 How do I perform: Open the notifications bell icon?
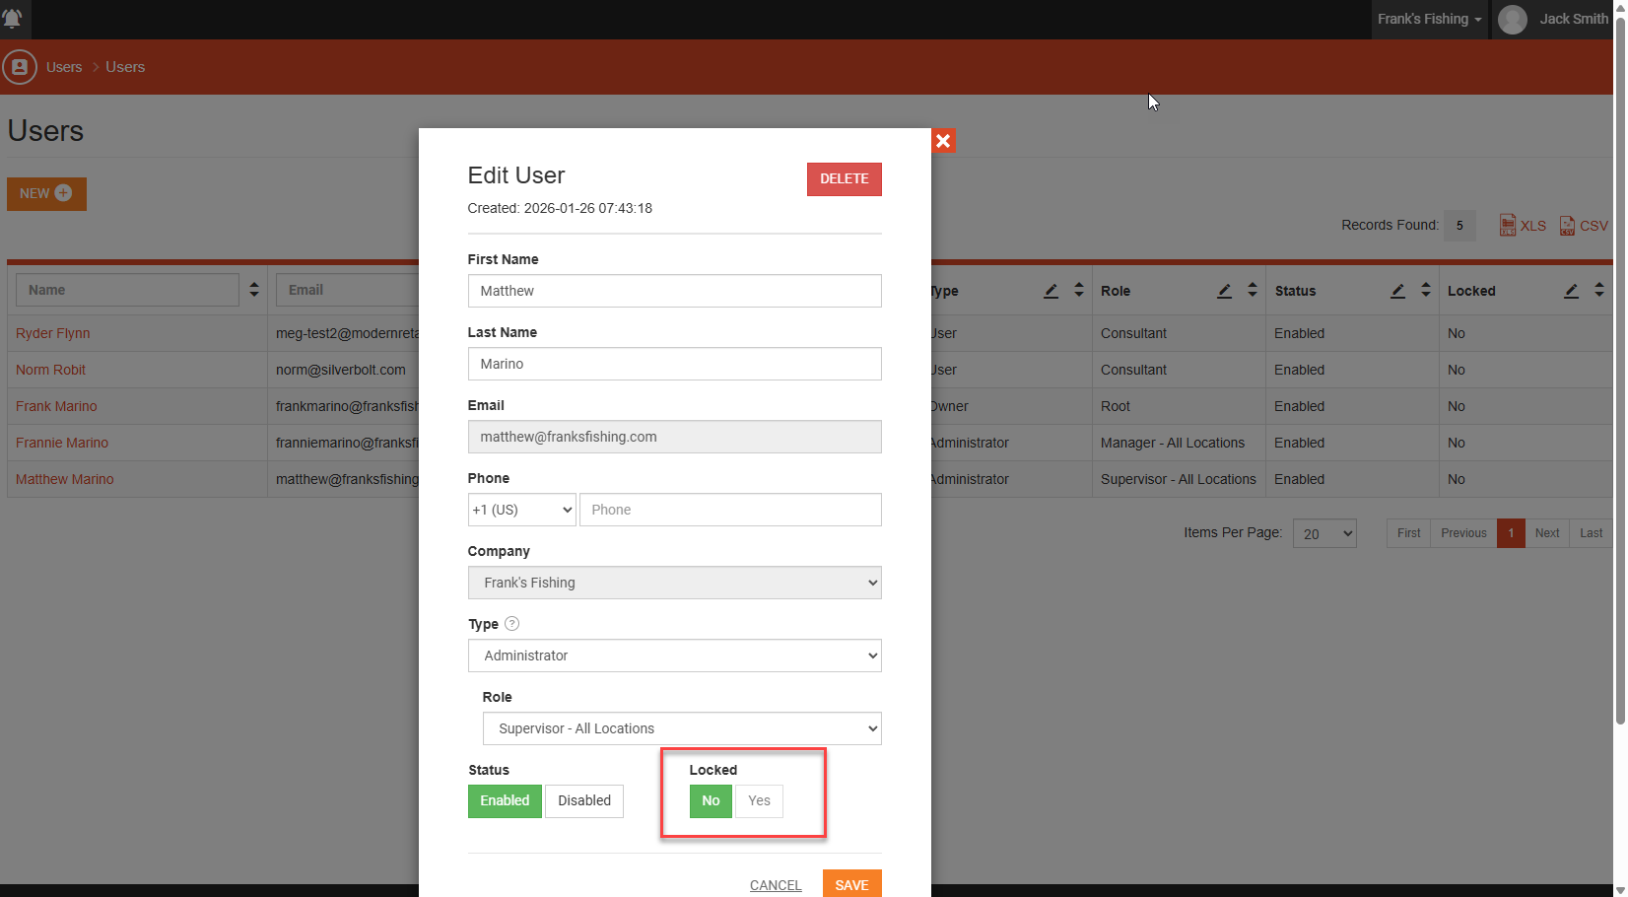coord(13,18)
